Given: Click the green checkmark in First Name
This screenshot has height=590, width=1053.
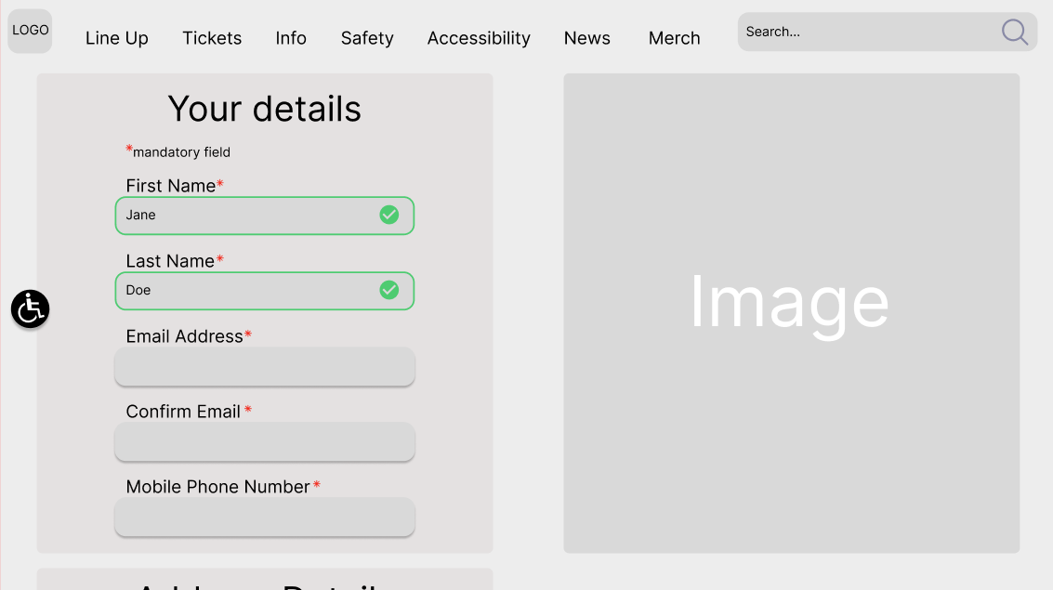Looking at the screenshot, I should click(x=389, y=215).
